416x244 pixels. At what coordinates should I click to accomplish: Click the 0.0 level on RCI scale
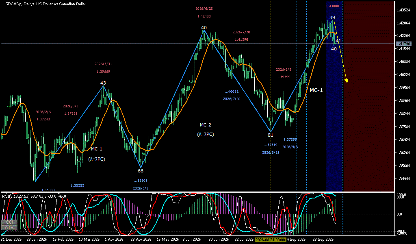(400, 214)
